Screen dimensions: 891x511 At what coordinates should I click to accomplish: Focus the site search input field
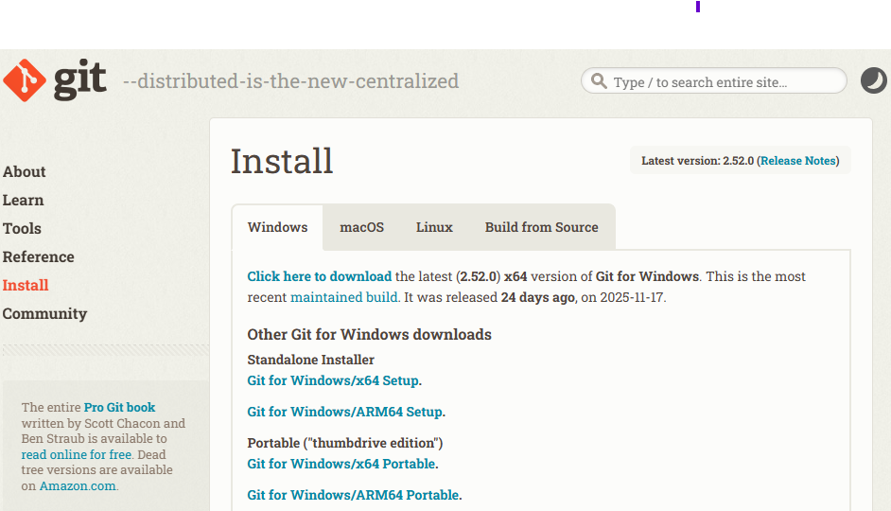click(714, 80)
